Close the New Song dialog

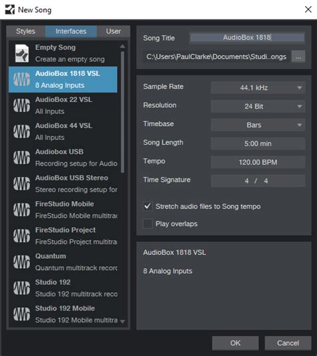308,9
